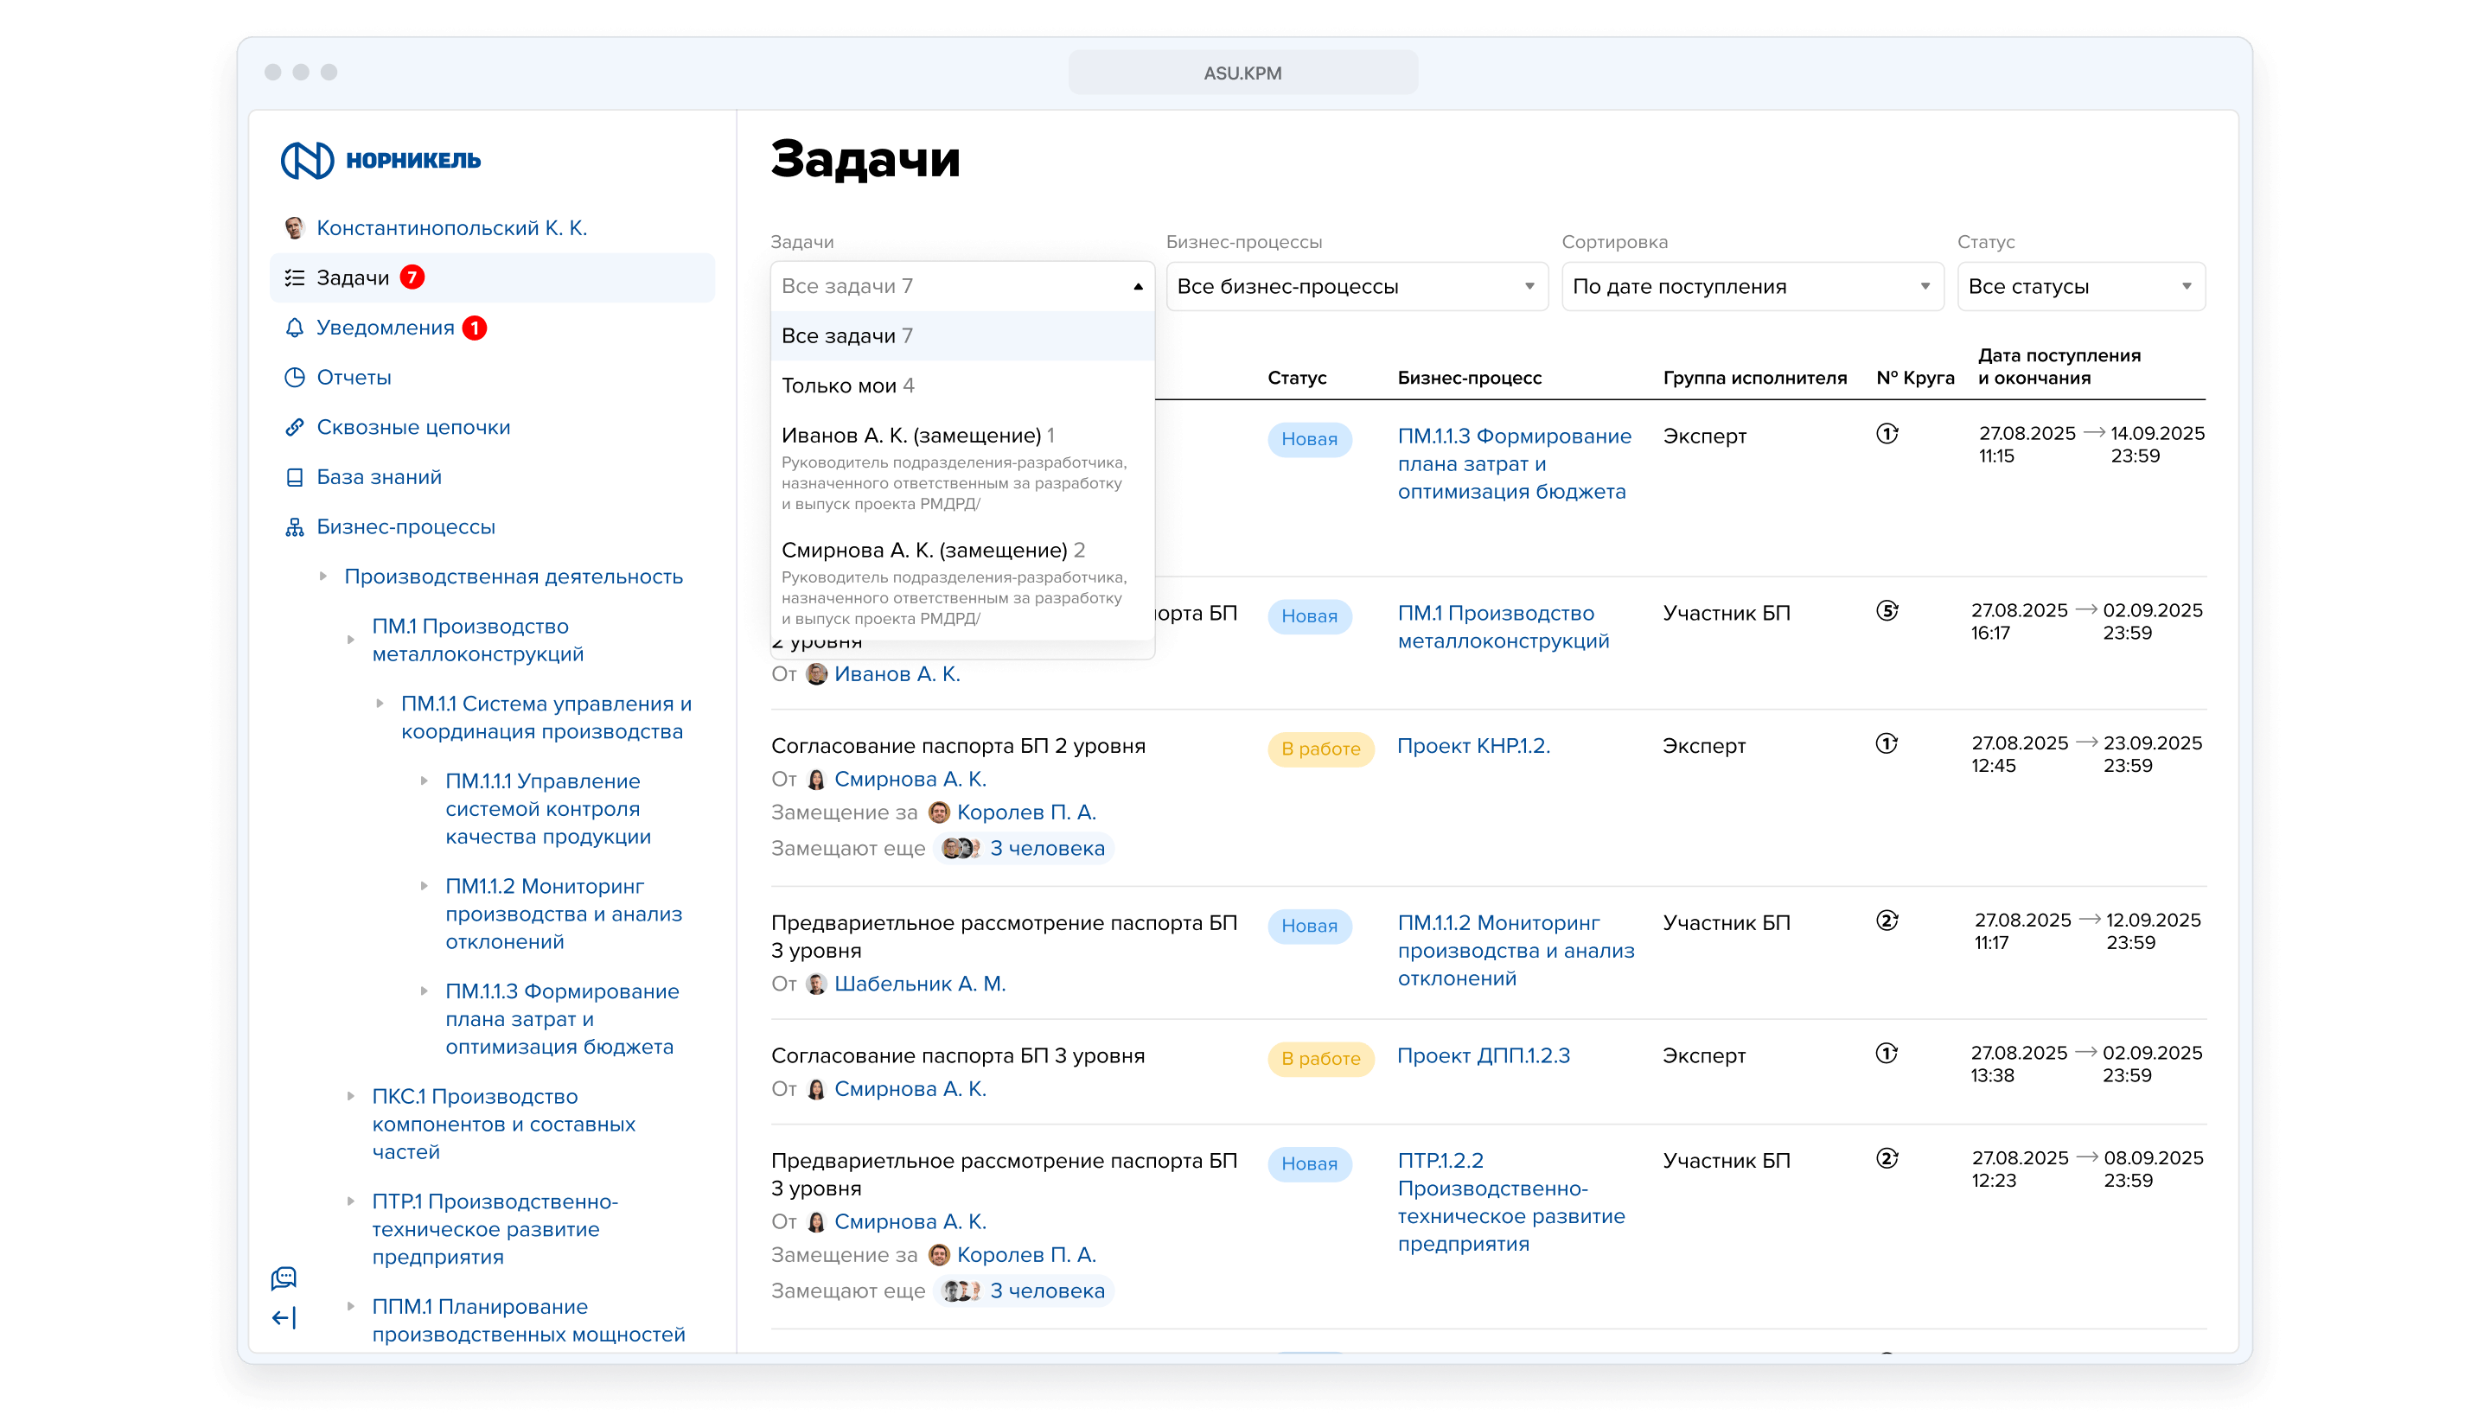Screen dimensions: 2490x1421
Task: Open the Все статусы status dropdown
Action: coord(2080,287)
